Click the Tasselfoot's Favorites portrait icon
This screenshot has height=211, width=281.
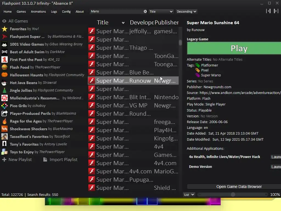[x=4, y=137]
